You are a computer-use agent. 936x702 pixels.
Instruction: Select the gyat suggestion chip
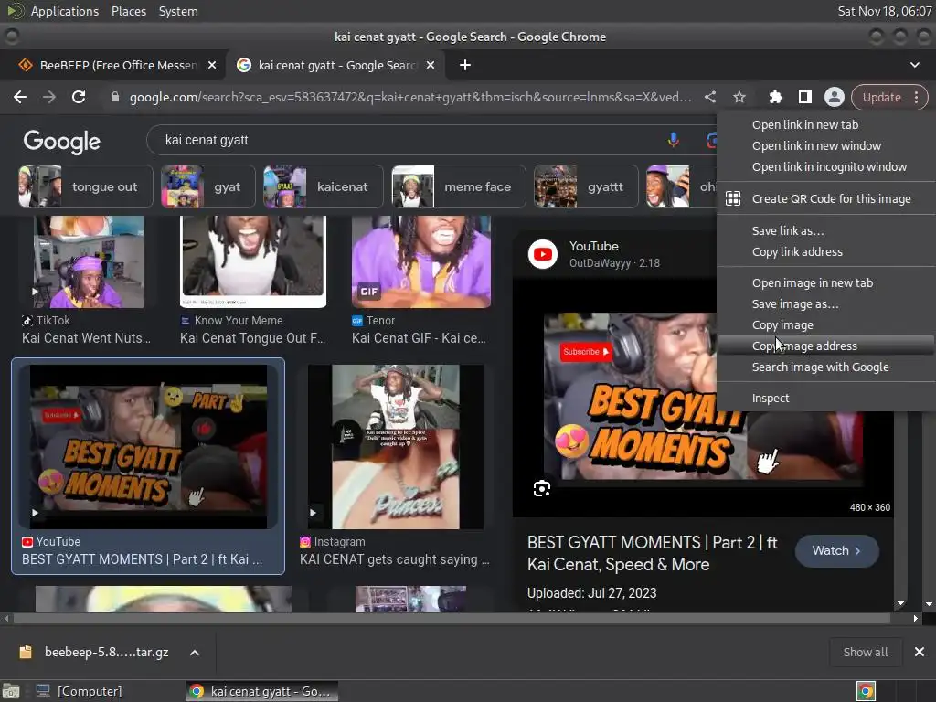pos(207,186)
